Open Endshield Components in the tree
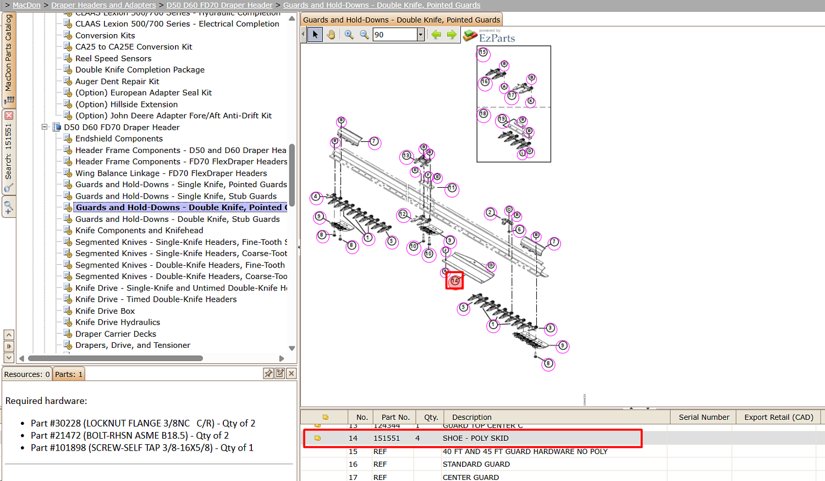 tap(119, 139)
